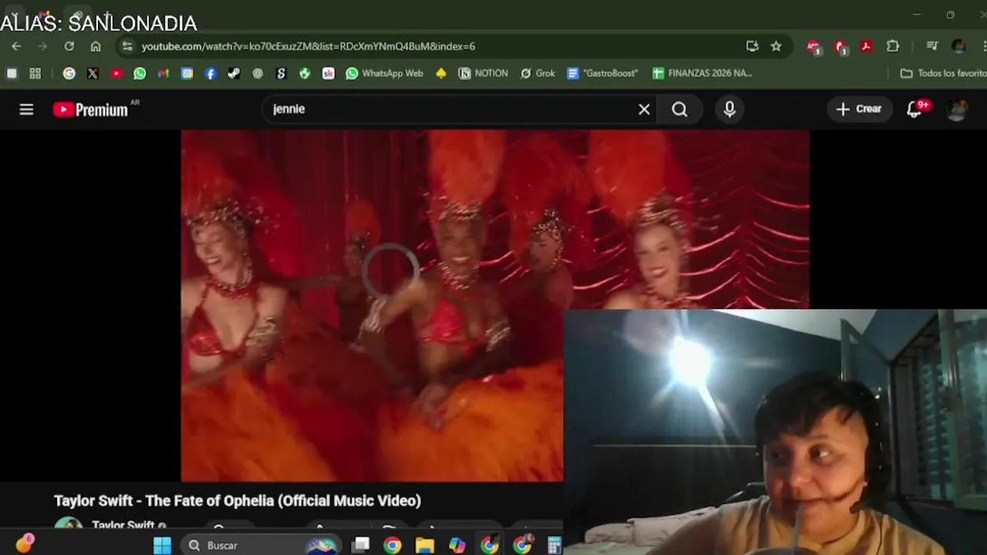987x555 pixels.
Task: Open the Steam bookmark
Action: coord(234,73)
